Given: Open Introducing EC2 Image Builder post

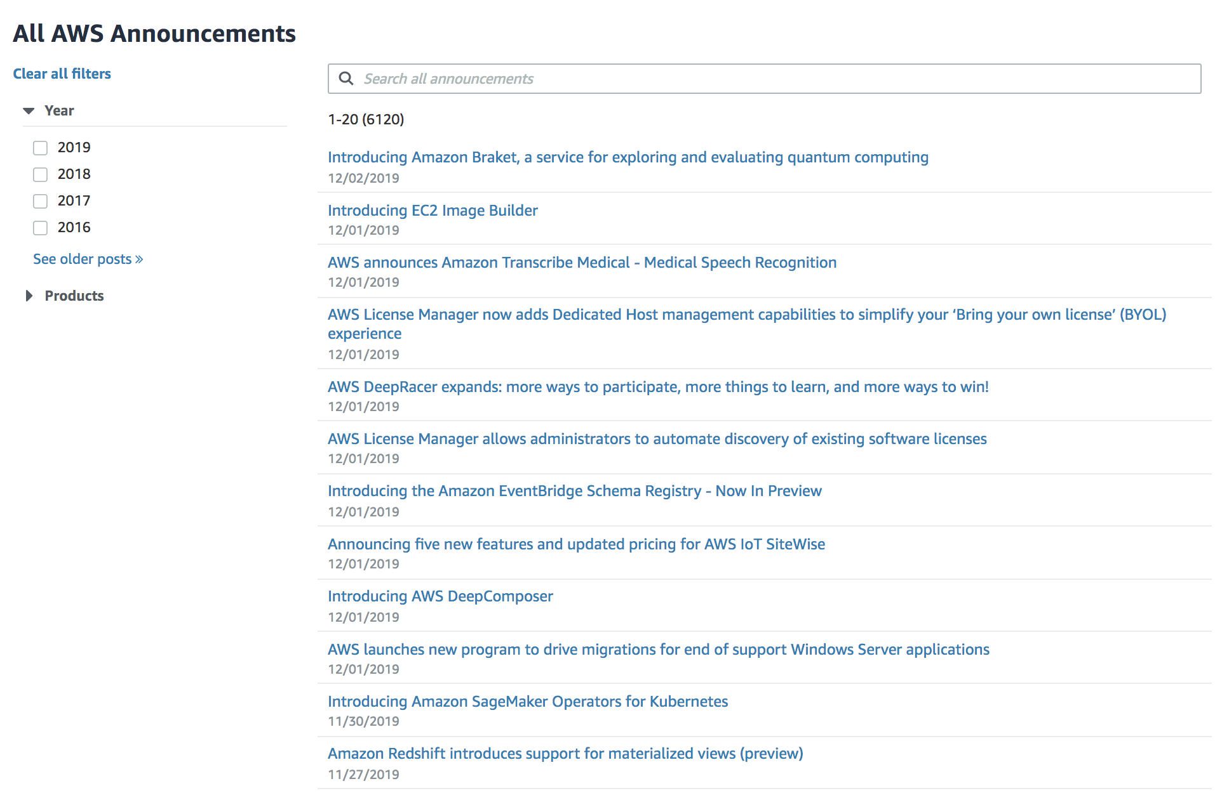Looking at the screenshot, I should pos(433,211).
